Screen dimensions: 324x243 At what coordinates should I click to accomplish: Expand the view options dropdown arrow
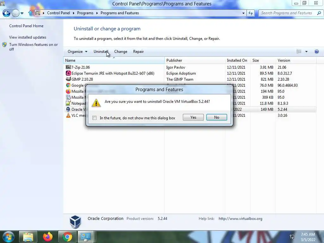pos(306,52)
